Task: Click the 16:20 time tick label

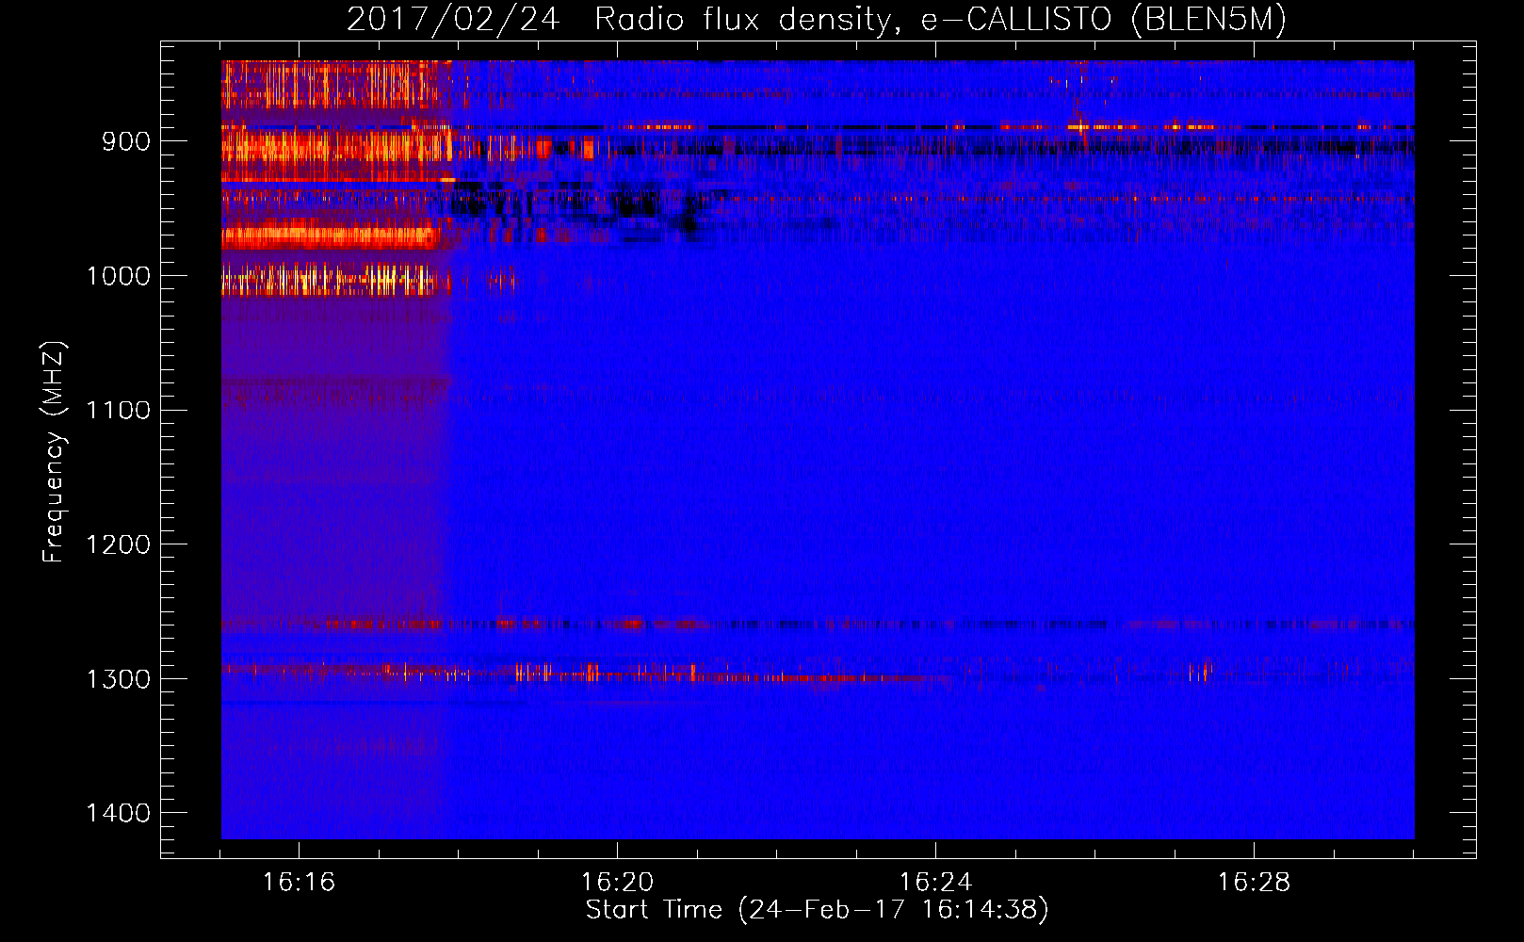Action: pyautogui.click(x=617, y=882)
